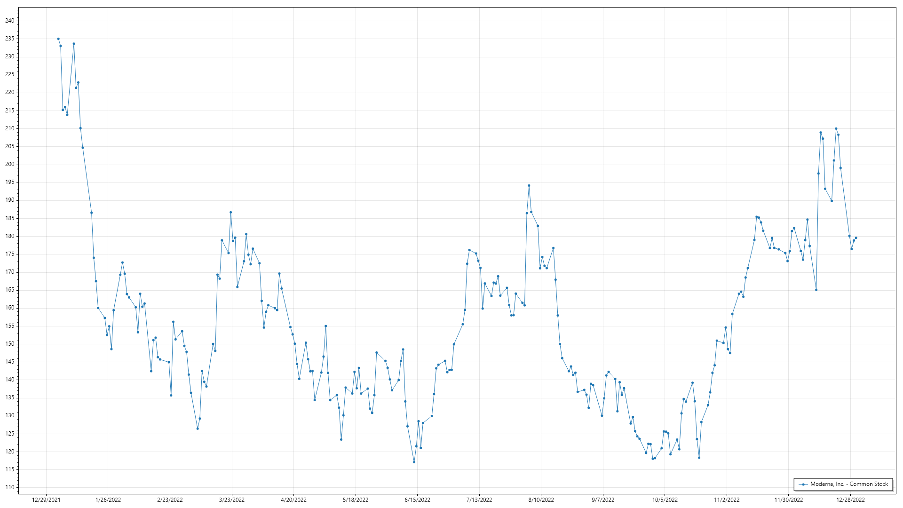This screenshot has width=903, height=508.
Task: Select the 3/23/2022 x-axis date label
Action: pyautogui.click(x=232, y=500)
